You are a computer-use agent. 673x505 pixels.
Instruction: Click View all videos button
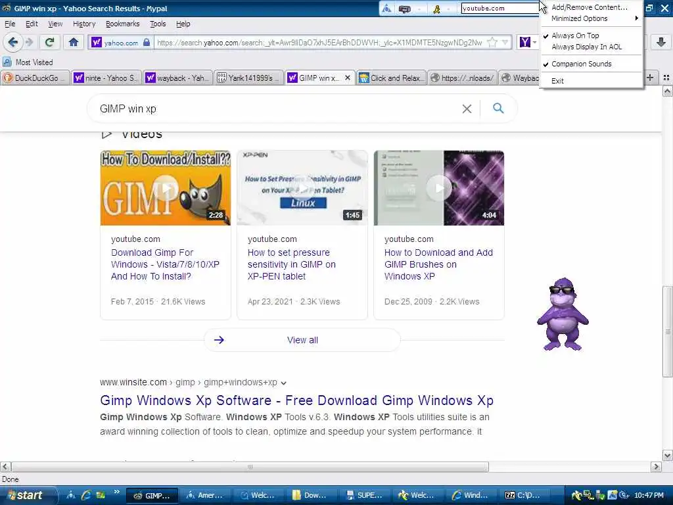click(x=302, y=340)
